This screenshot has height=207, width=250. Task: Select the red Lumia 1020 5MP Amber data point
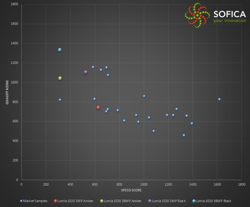click(98, 108)
